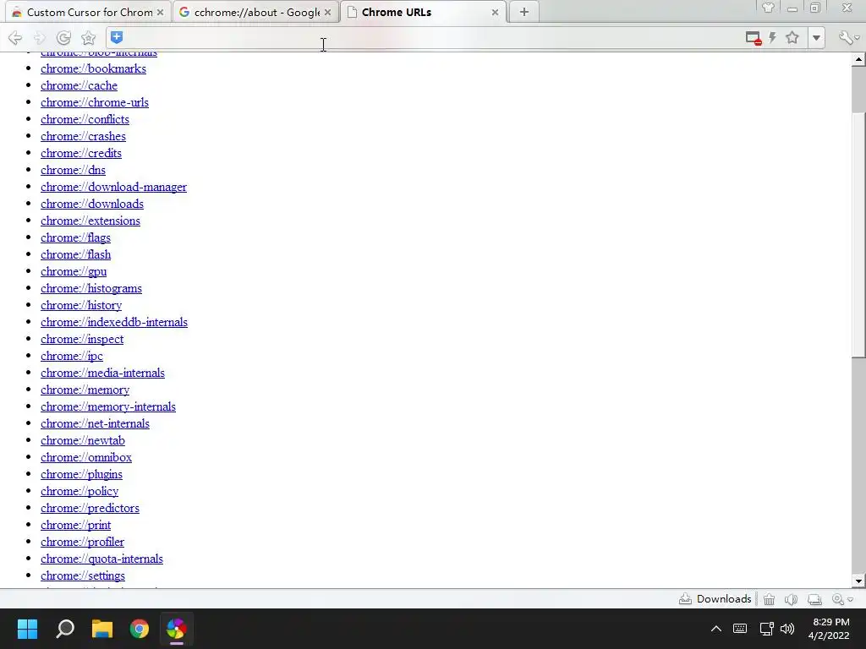Click the blocked screen icon in address bar

754,38
